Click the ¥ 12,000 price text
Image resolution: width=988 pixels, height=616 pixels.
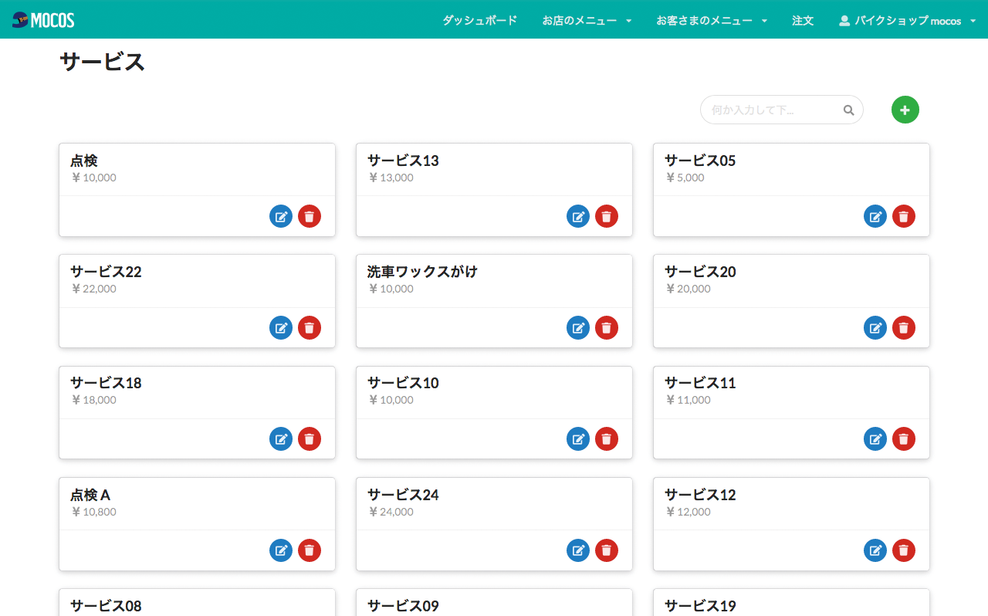[688, 512]
